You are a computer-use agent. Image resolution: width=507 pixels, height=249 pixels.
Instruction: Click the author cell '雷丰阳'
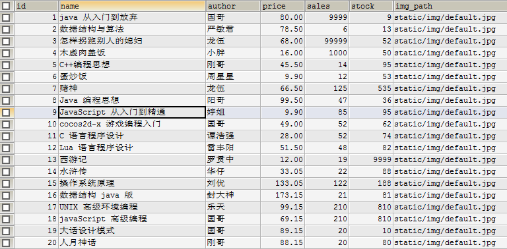233,148
